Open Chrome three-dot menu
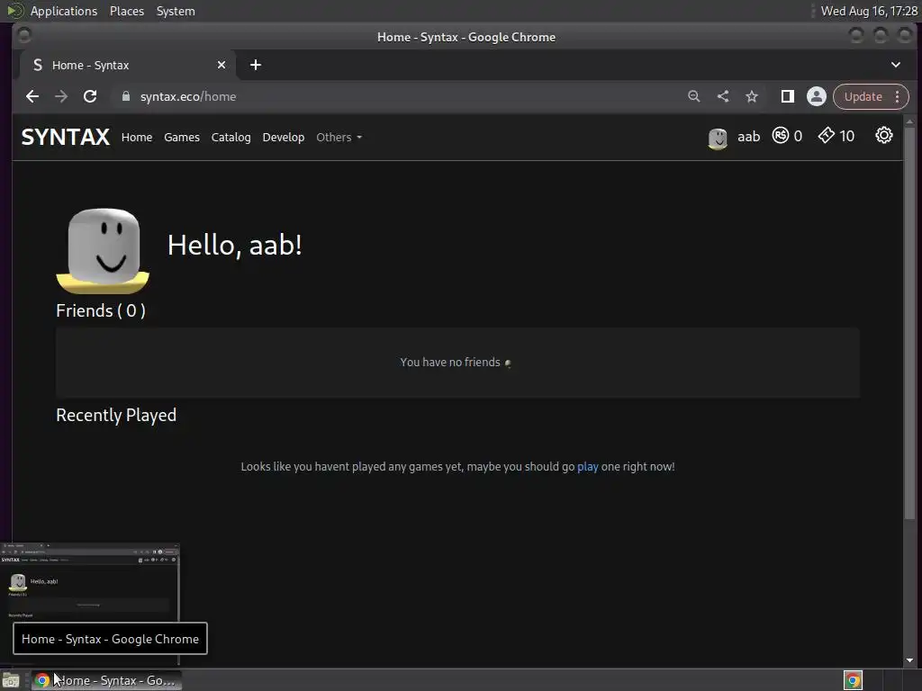Viewport: 922px width, 691px height. pos(898,96)
